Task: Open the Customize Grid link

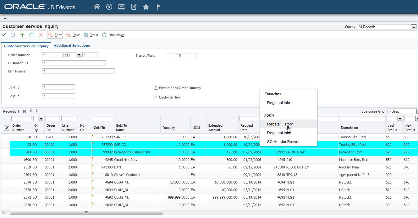Action: pyautogui.click(x=373, y=111)
